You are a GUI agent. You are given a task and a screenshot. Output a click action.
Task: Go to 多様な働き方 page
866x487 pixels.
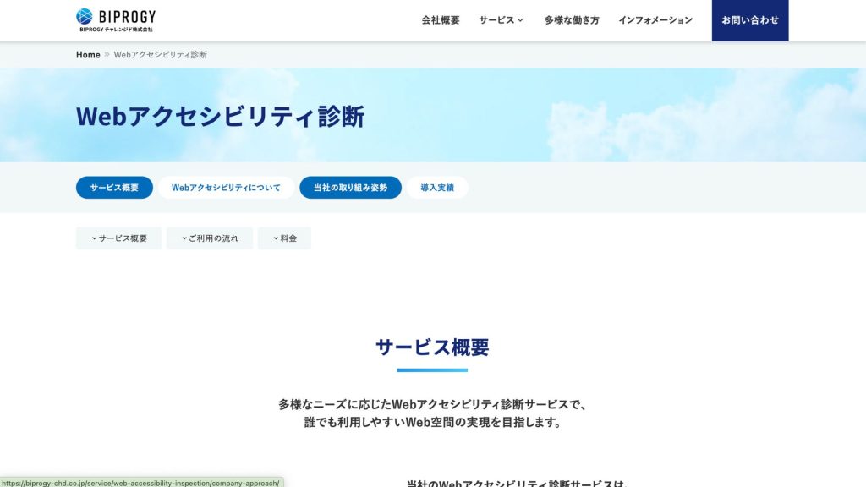[572, 20]
